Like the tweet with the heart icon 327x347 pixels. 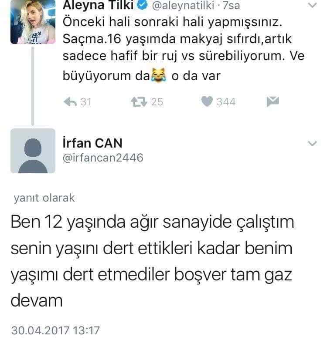pyautogui.click(x=207, y=101)
